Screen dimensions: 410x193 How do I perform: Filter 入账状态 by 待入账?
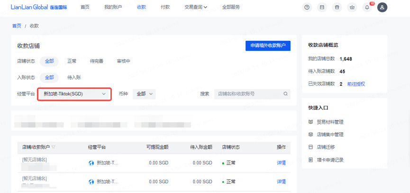click(x=74, y=77)
